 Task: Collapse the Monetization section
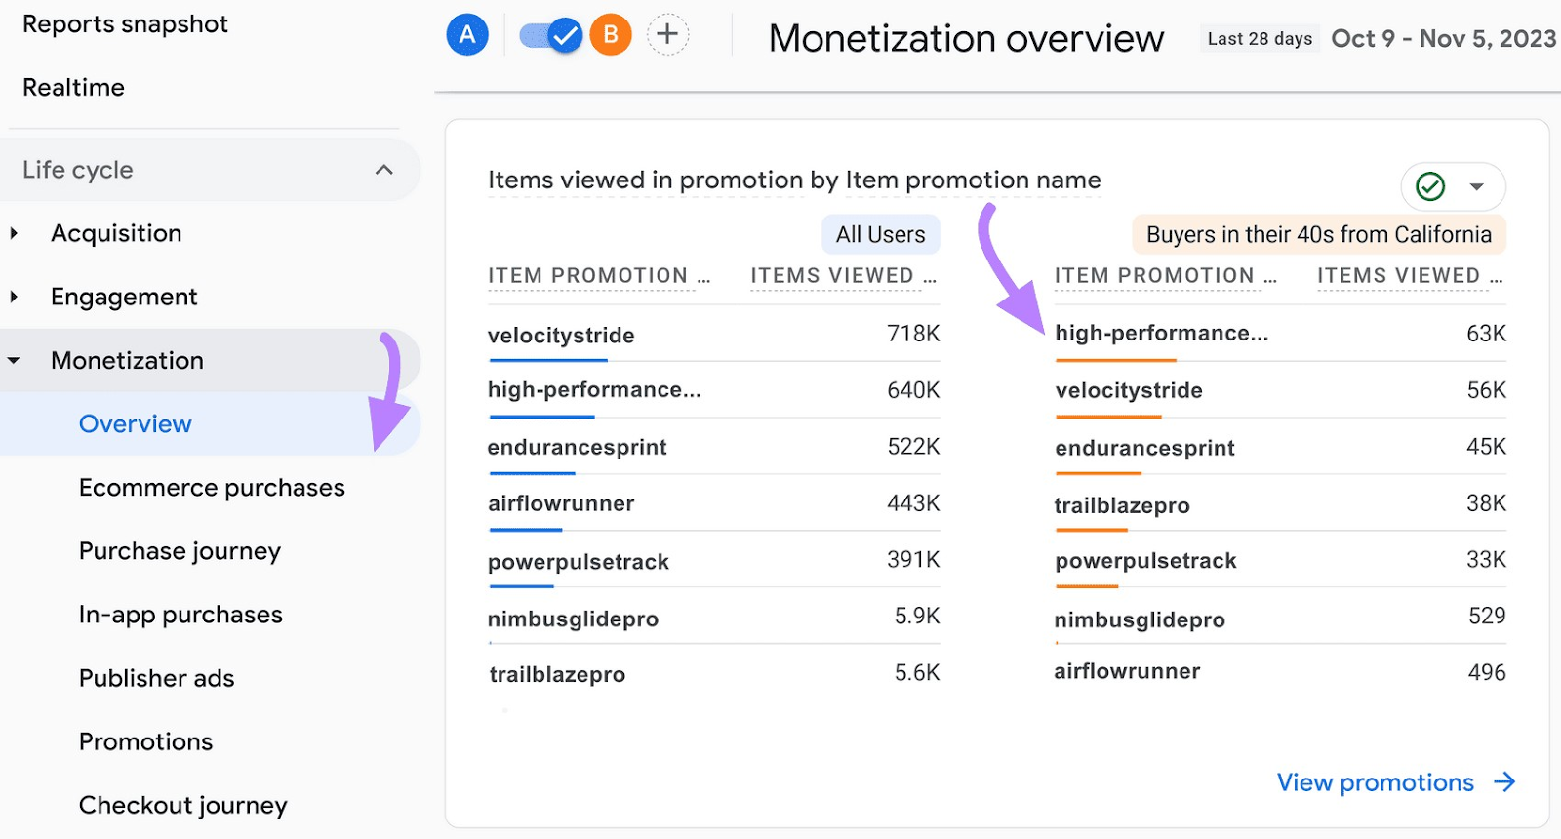coord(14,359)
